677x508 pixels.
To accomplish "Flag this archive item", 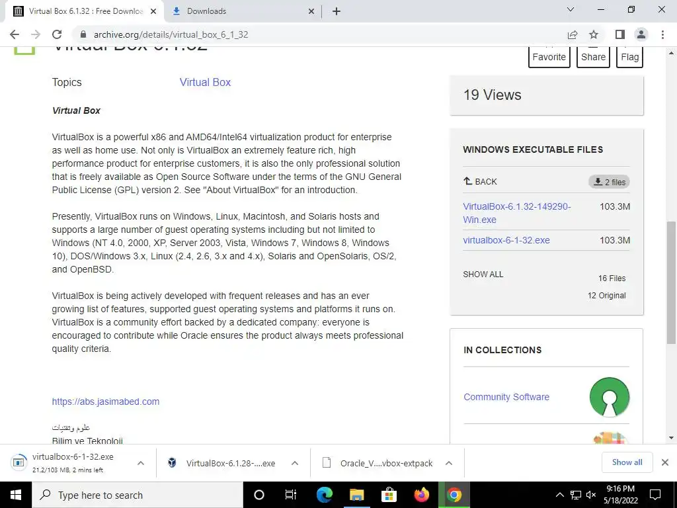I will click(x=629, y=57).
